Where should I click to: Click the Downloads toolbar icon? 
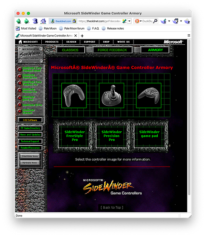[x=163, y=21]
